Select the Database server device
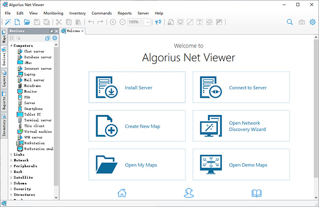This screenshot has height=207, width=319. click(x=35, y=57)
